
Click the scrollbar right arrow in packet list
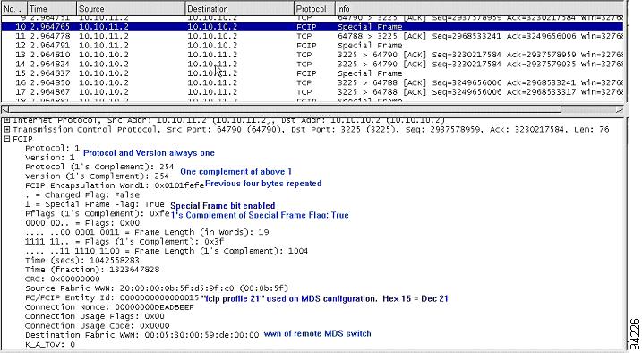[620, 109]
